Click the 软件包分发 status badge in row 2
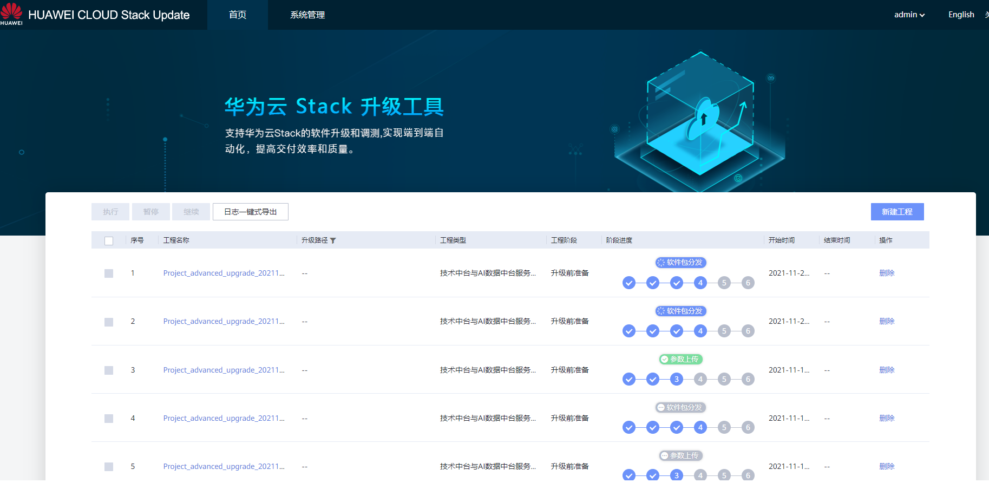The height and width of the screenshot is (489, 989). coord(681,311)
